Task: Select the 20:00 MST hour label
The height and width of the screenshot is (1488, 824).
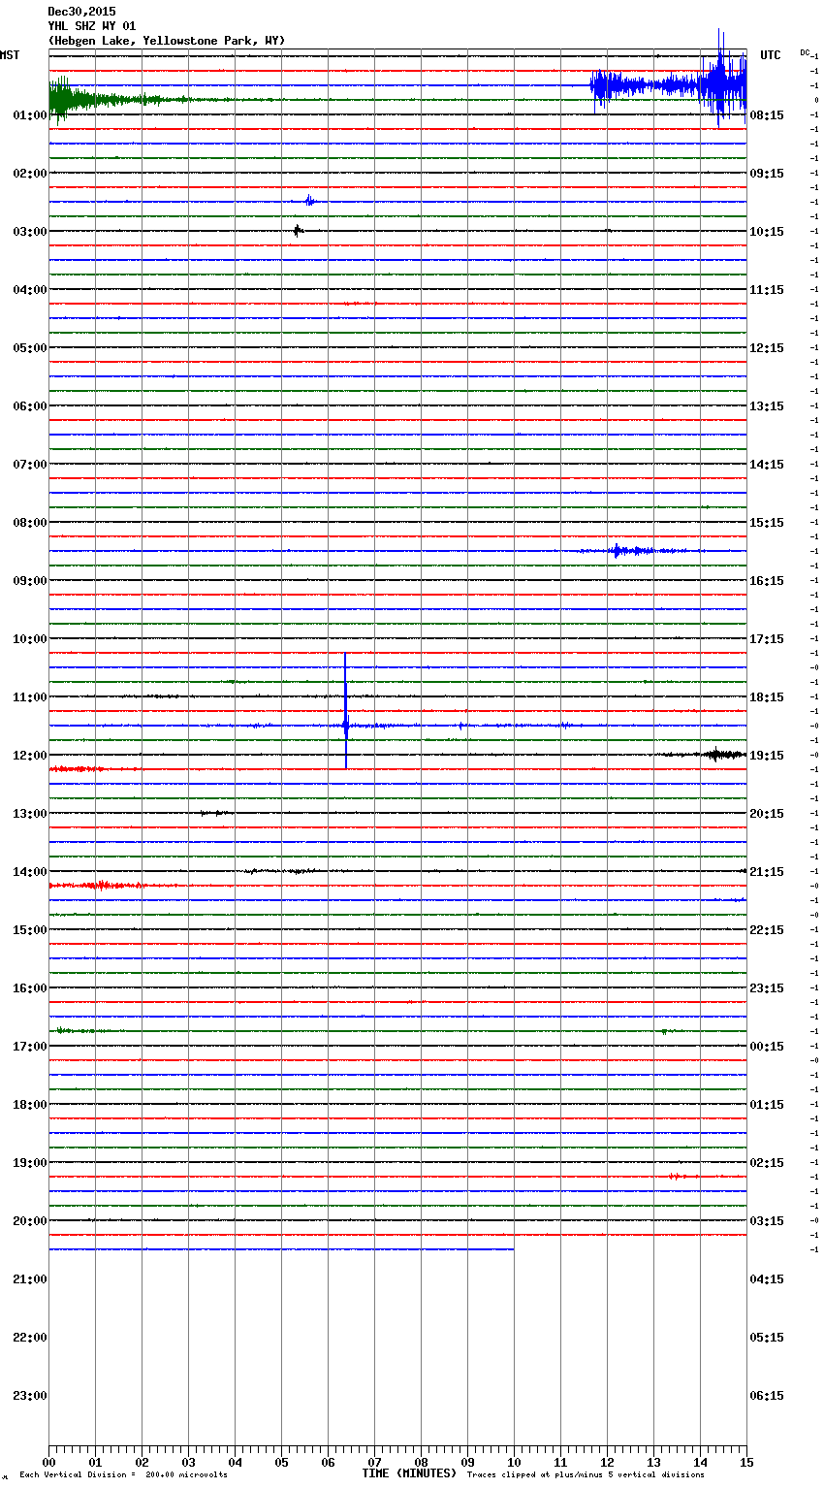Action: point(30,1221)
